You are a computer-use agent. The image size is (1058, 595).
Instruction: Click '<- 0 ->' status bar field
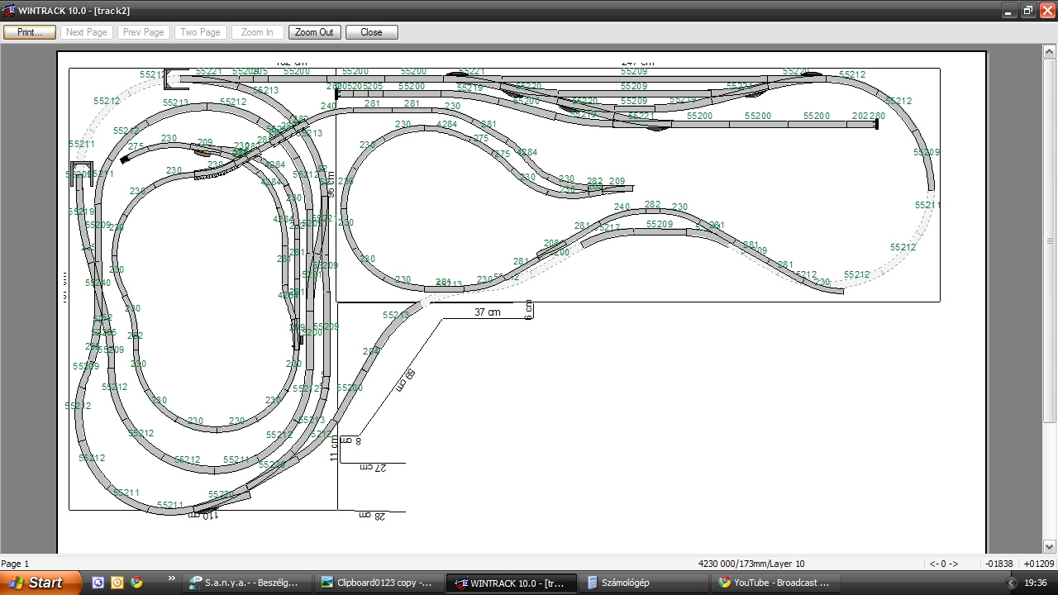pos(943,564)
